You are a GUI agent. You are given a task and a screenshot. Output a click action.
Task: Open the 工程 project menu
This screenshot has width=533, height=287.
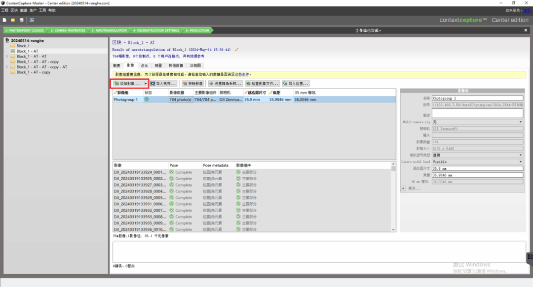click(x=5, y=10)
